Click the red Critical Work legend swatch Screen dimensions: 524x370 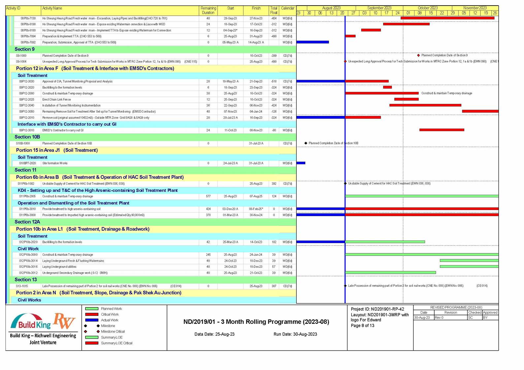pyautogui.click(x=92, y=314)
